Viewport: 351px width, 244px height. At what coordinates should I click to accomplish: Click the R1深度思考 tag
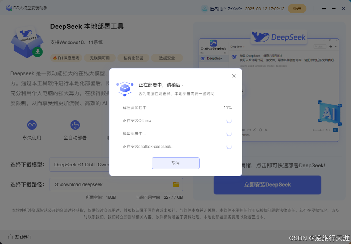tap(66, 58)
